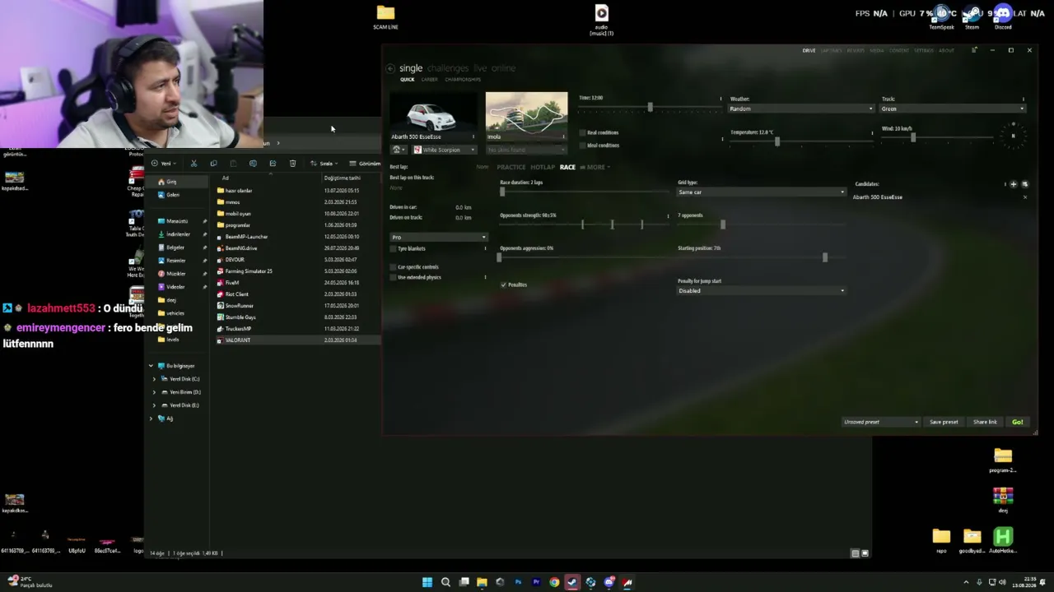
Task: Open the White Scorpion skin dropdown
Action: coord(445,150)
